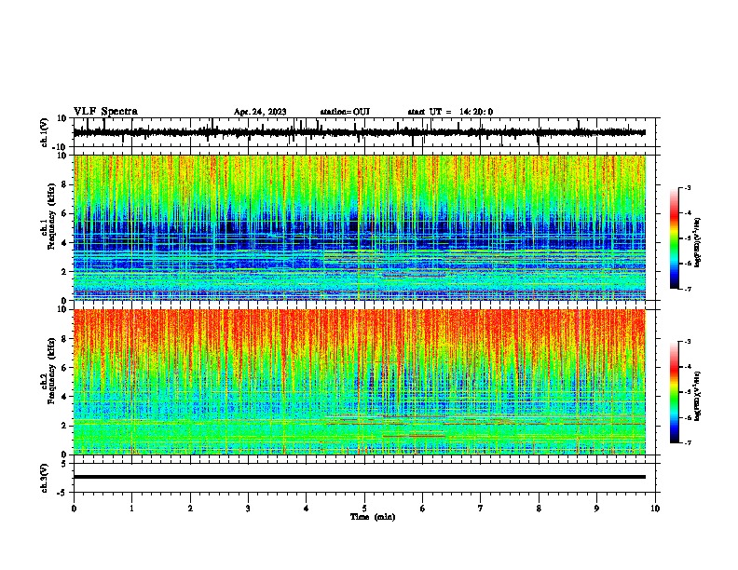Click the ch.1 voltage waveform trace

pyautogui.click(x=360, y=132)
